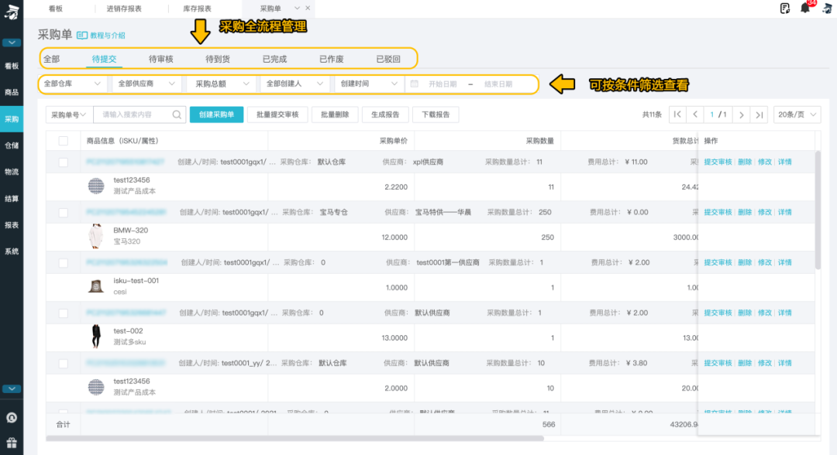This screenshot has width=837, height=455.
Task: Select the checkbox on the test-002 row
Action: (x=64, y=313)
